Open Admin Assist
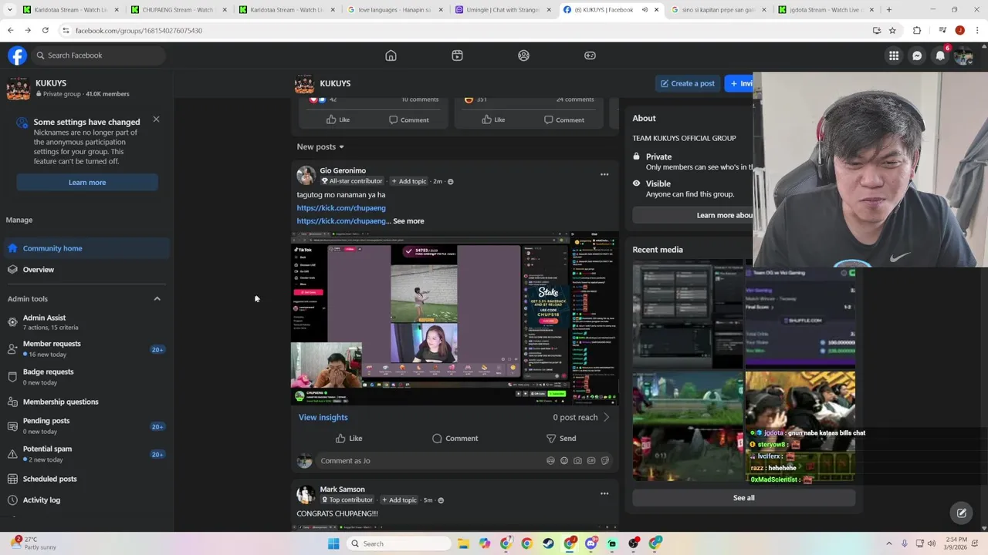Image resolution: width=988 pixels, height=555 pixels. 86,322
